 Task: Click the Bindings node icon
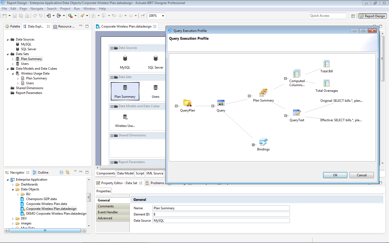coord(263,142)
